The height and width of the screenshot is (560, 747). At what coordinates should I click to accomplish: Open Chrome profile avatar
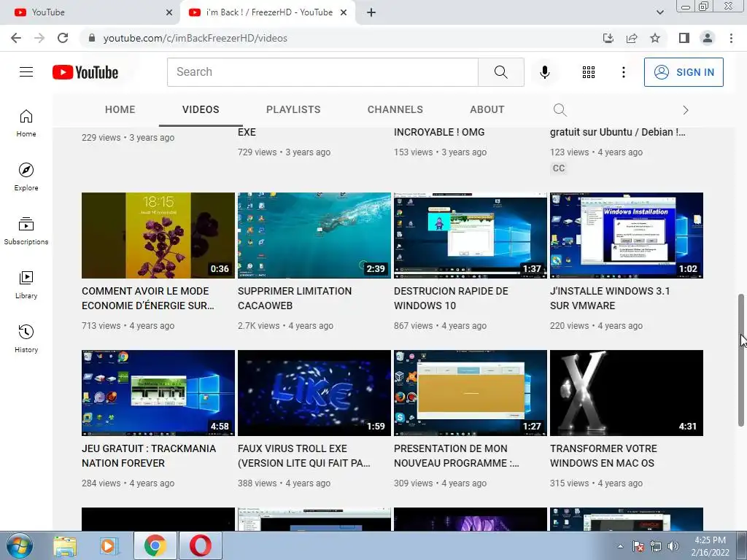(708, 38)
